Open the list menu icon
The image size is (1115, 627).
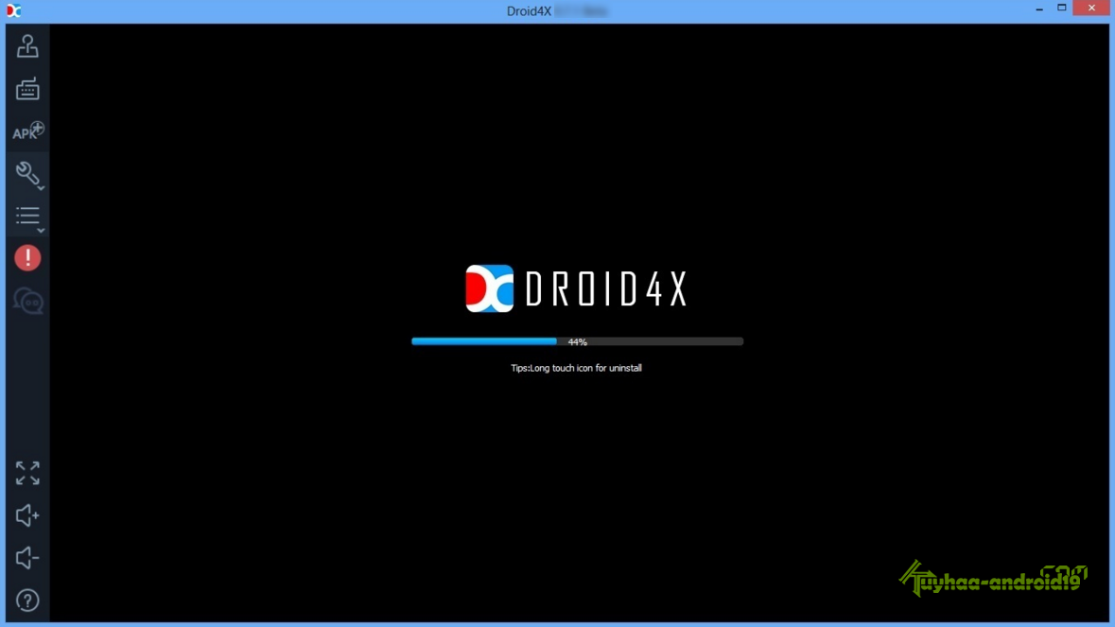coord(27,216)
